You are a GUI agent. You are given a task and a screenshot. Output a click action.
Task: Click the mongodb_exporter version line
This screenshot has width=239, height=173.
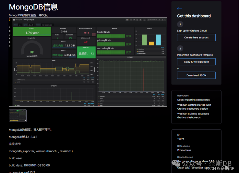41,151
